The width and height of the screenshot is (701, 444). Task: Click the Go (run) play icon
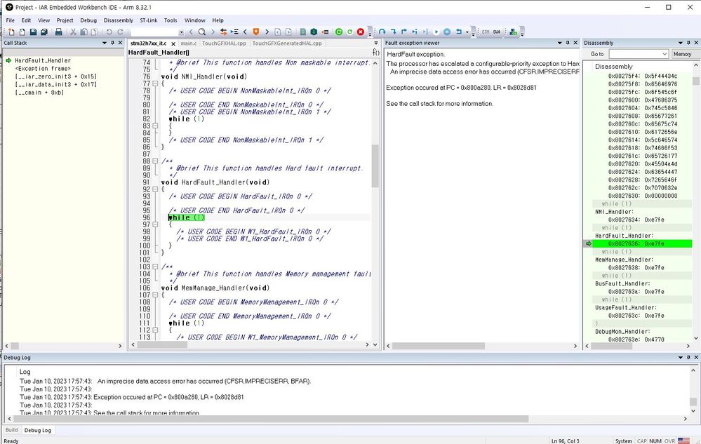[x=436, y=32]
